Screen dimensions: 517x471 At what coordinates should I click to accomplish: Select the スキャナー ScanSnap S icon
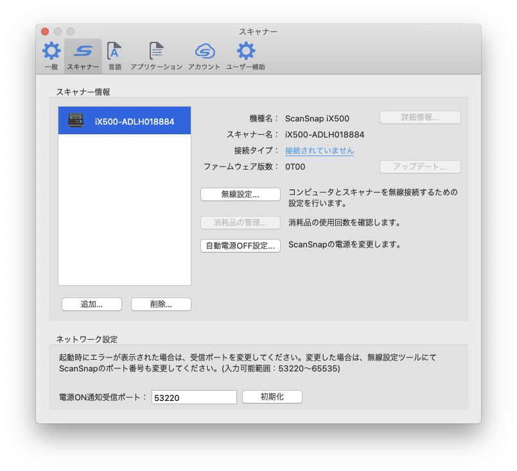(x=83, y=51)
